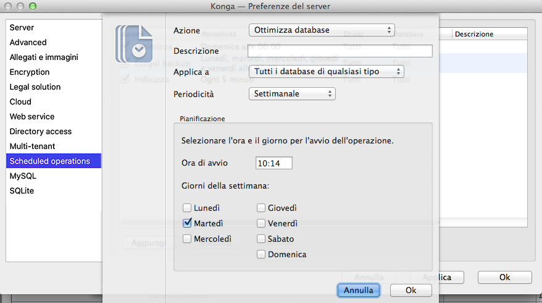This screenshot has height=303, width=542.
Task: Select Scheduled operations in sidebar
Action: (50, 161)
